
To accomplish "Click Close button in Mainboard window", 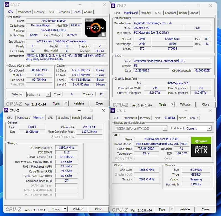I will tap(206, 104).
